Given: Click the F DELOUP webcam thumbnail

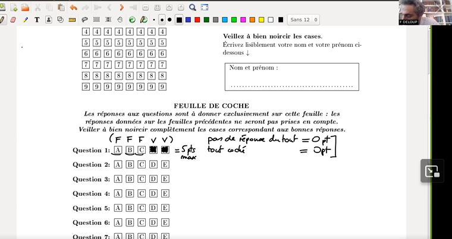Looking at the screenshot, I should (425, 12).
